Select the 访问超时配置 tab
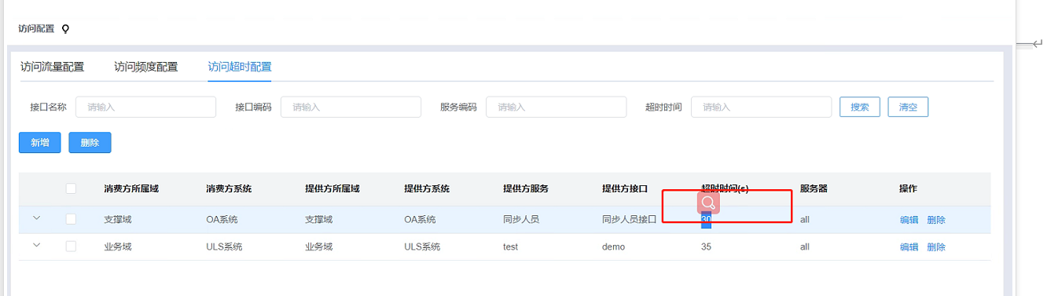 (240, 67)
